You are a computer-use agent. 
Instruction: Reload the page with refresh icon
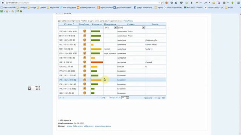click(x=162, y=3)
